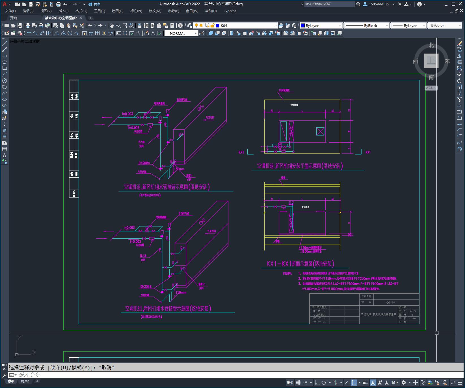
Task: Open the Layer Properties manager icon
Action: (190, 25)
